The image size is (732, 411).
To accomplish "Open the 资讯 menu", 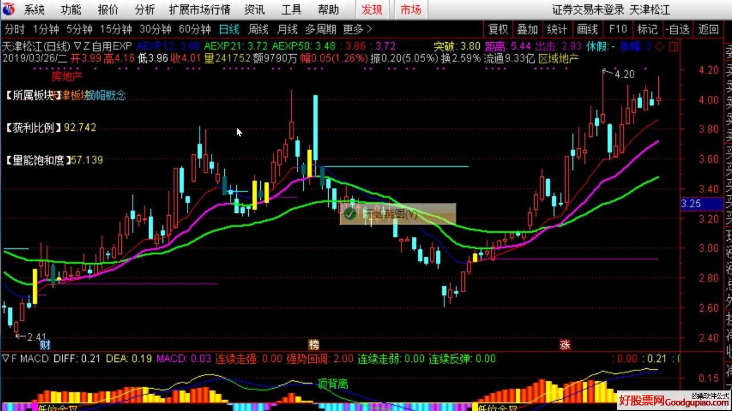I will tap(254, 10).
